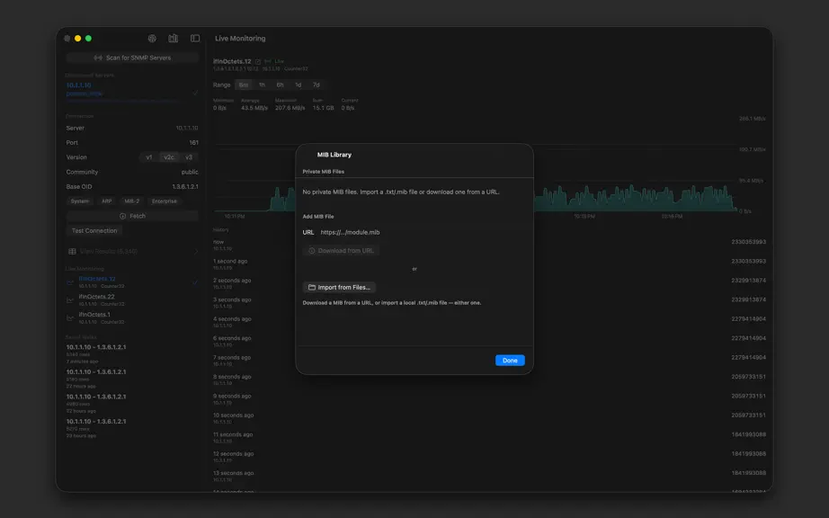Open the MIB Library books icon in toolbar
This screenshot has width=829, height=518.
click(x=173, y=38)
